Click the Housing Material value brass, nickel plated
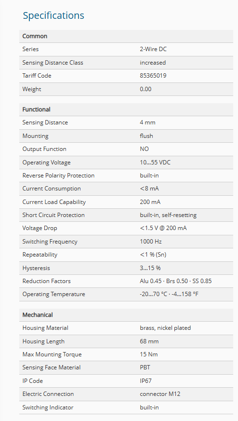The height and width of the screenshot is (421, 238). pos(165,328)
